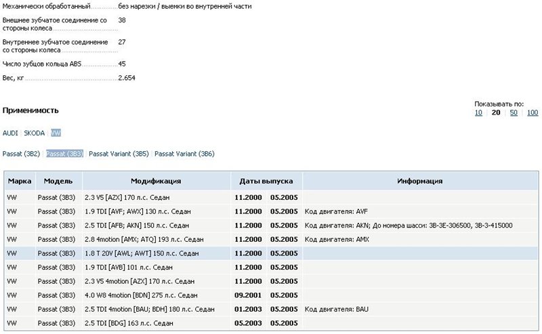Switch to Passat (3B2) model
Screen dimensions: 542x334
(x=21, y=154)
